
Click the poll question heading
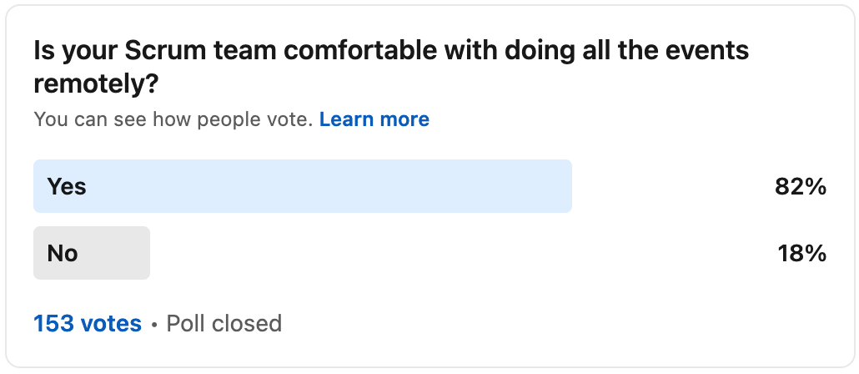(391, 68)
